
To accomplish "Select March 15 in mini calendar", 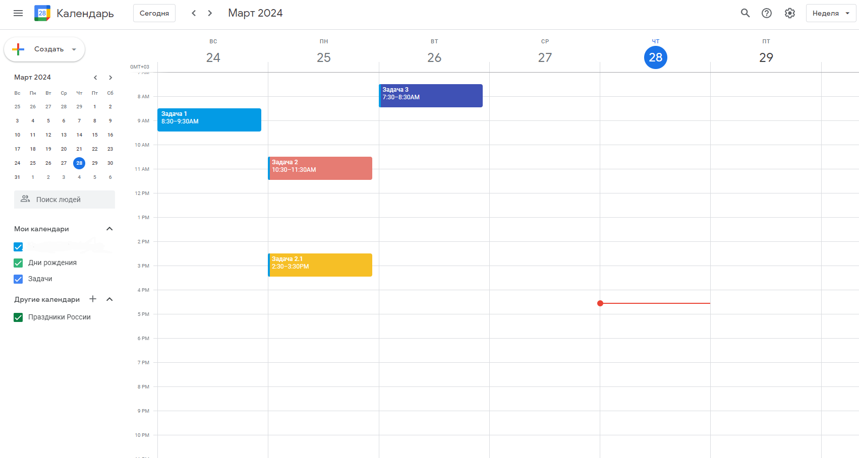I will point(95,135).
